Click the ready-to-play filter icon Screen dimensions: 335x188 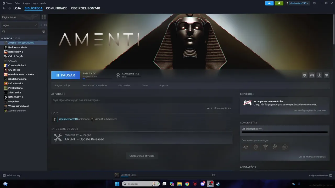click(x=45, y=25)
